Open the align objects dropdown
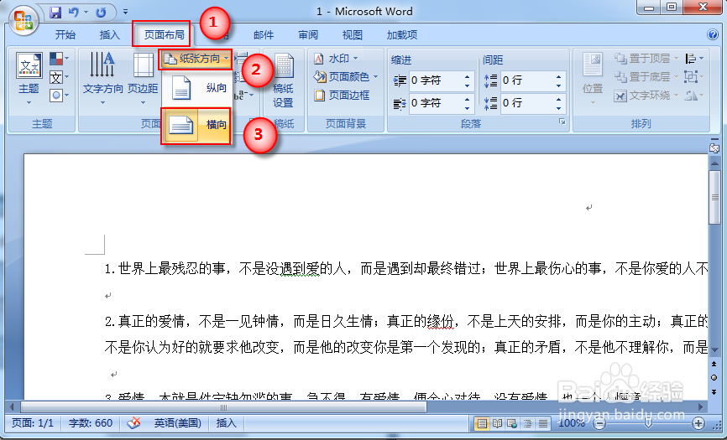 [694, 59]
